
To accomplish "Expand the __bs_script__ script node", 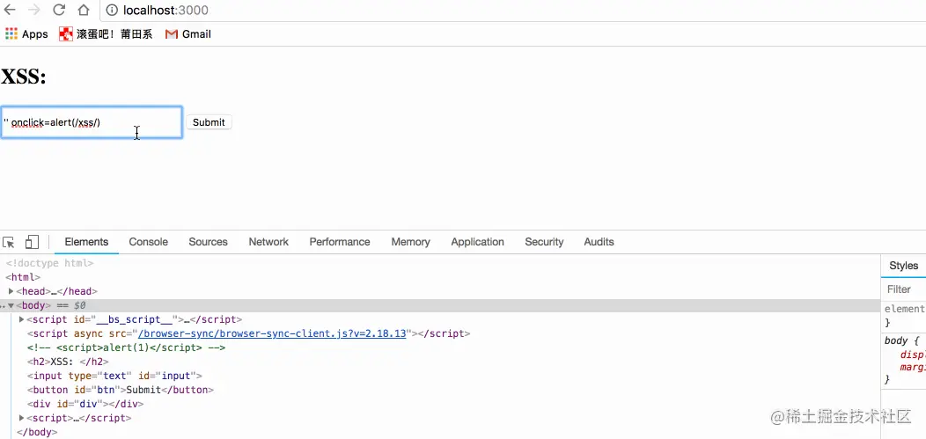I will pyautogui.click(x=22, y=320).
